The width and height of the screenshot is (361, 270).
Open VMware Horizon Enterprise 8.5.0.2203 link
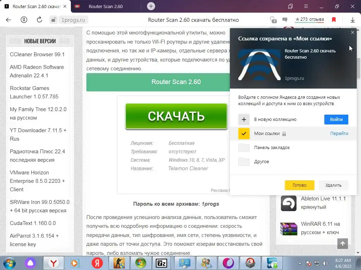[37, 181]
